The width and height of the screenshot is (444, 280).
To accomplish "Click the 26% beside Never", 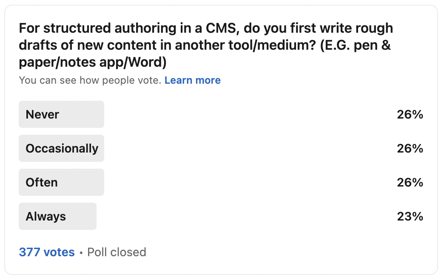I will pos(410,115).
